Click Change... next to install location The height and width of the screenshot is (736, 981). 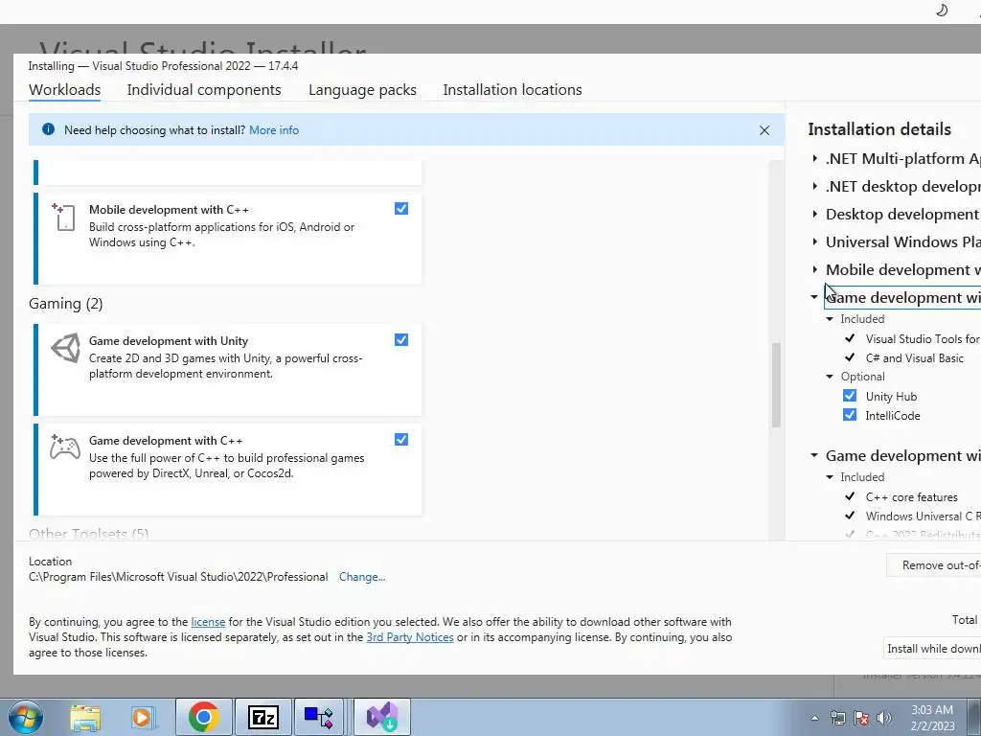point(362,576)
